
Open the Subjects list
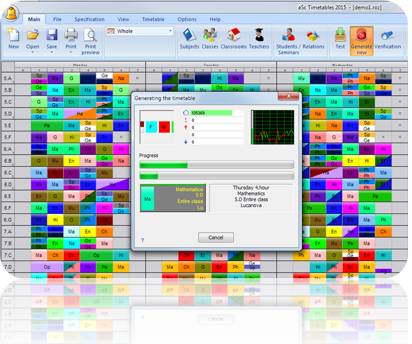(x=189, y=38)
